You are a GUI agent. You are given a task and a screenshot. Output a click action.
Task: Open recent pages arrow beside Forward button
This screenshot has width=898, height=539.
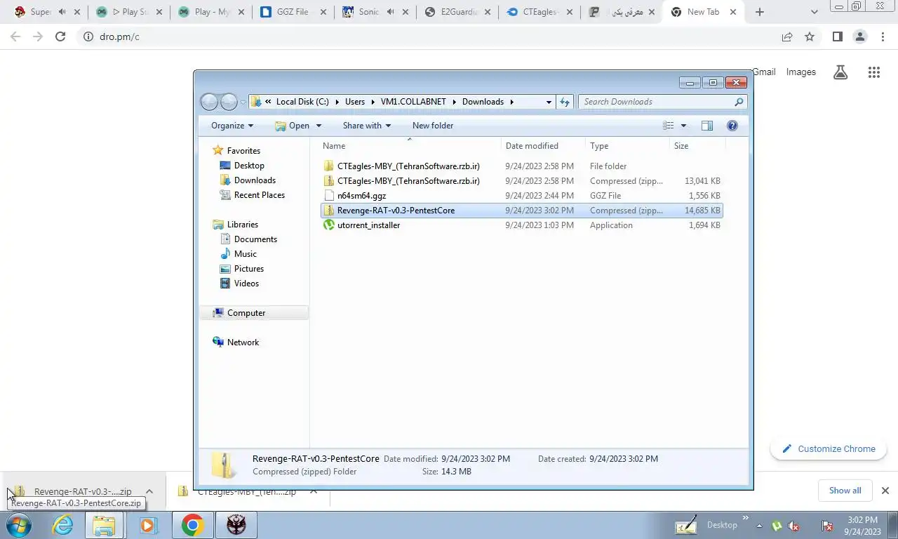click(x=243, y=102)
